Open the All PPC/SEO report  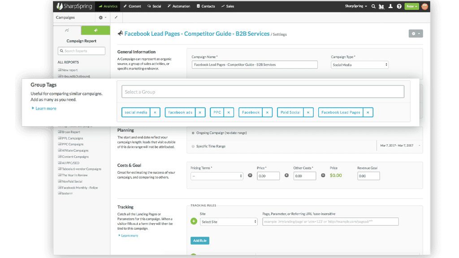pos(69,163)
